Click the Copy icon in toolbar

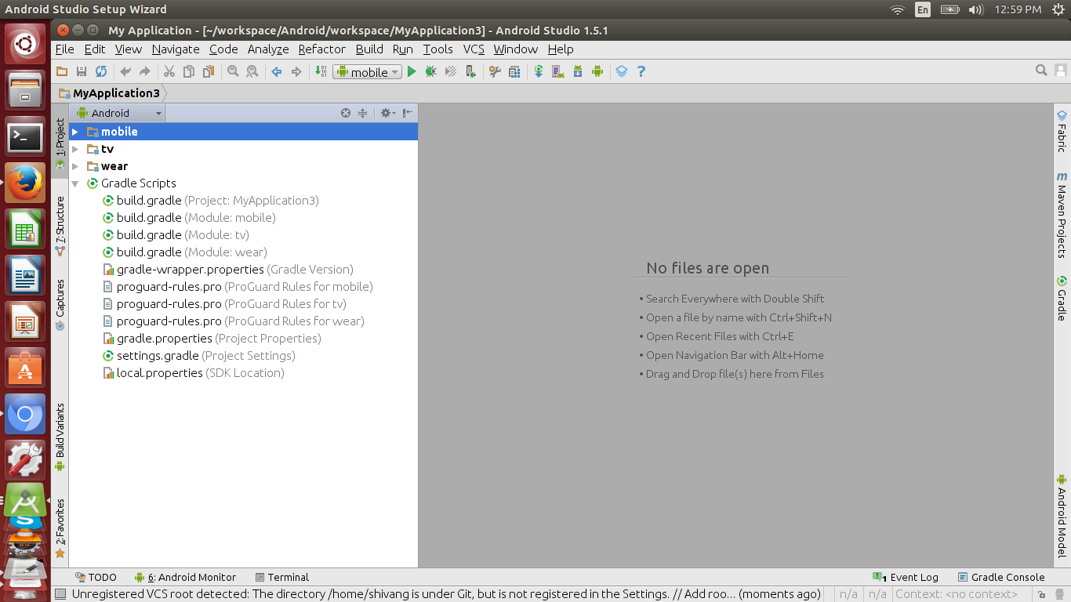click(188, 71)
